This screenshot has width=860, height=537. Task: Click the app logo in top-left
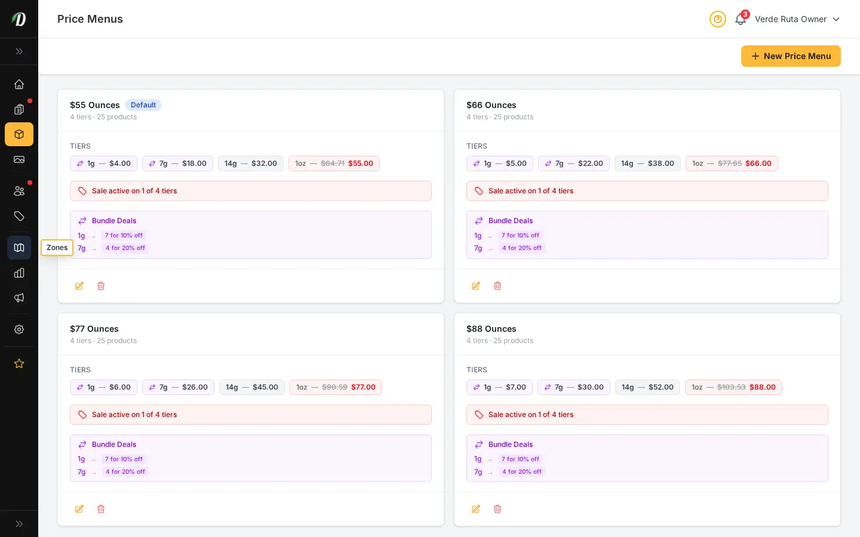19,19
